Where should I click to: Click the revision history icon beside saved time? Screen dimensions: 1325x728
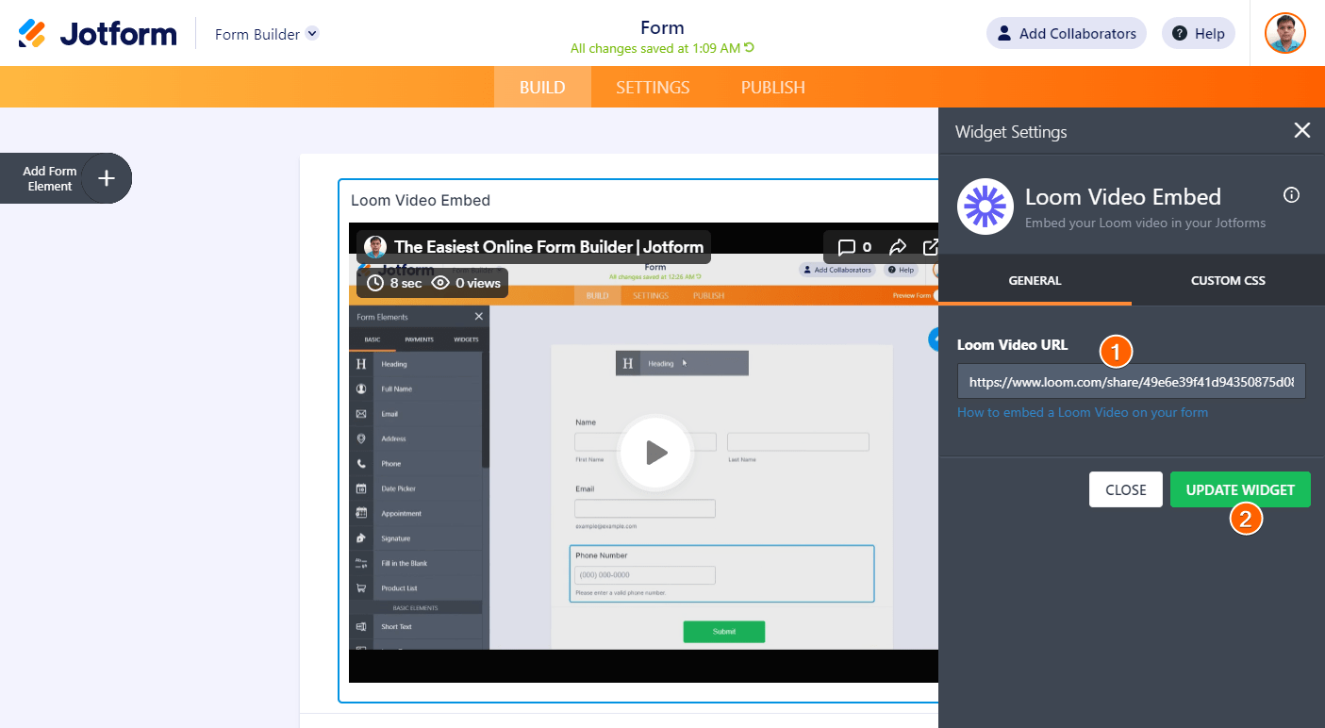[750, 48]
